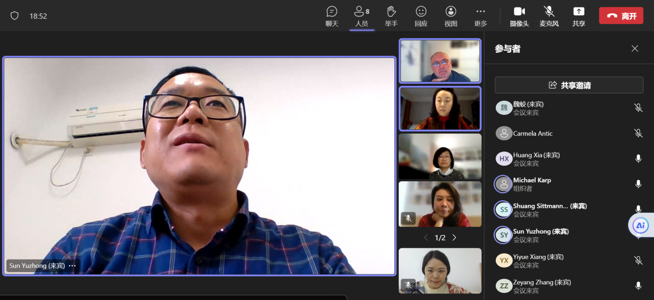Screen dimensions: 654x300
Task: Leave the meeting with the 离开 button
Action: point(621,16)
